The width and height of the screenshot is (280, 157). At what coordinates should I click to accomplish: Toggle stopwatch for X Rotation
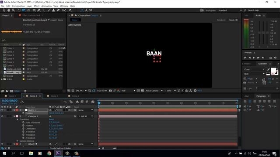(23, 132)
